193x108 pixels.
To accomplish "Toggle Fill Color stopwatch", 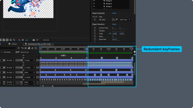I will coord(95,19).
